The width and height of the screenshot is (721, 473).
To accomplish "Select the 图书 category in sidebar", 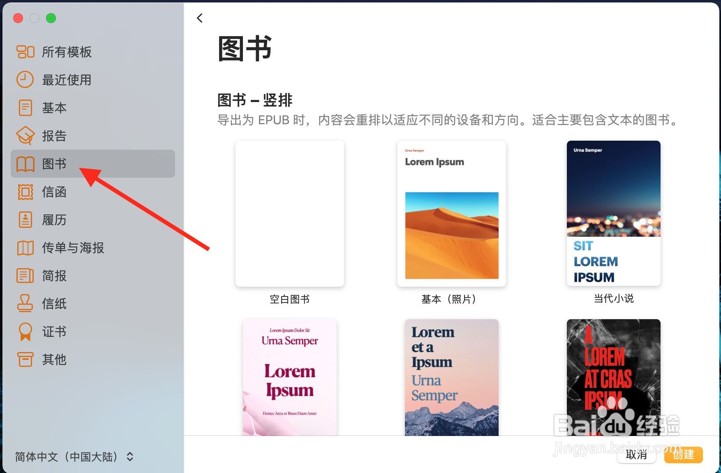I will [53, 164].
